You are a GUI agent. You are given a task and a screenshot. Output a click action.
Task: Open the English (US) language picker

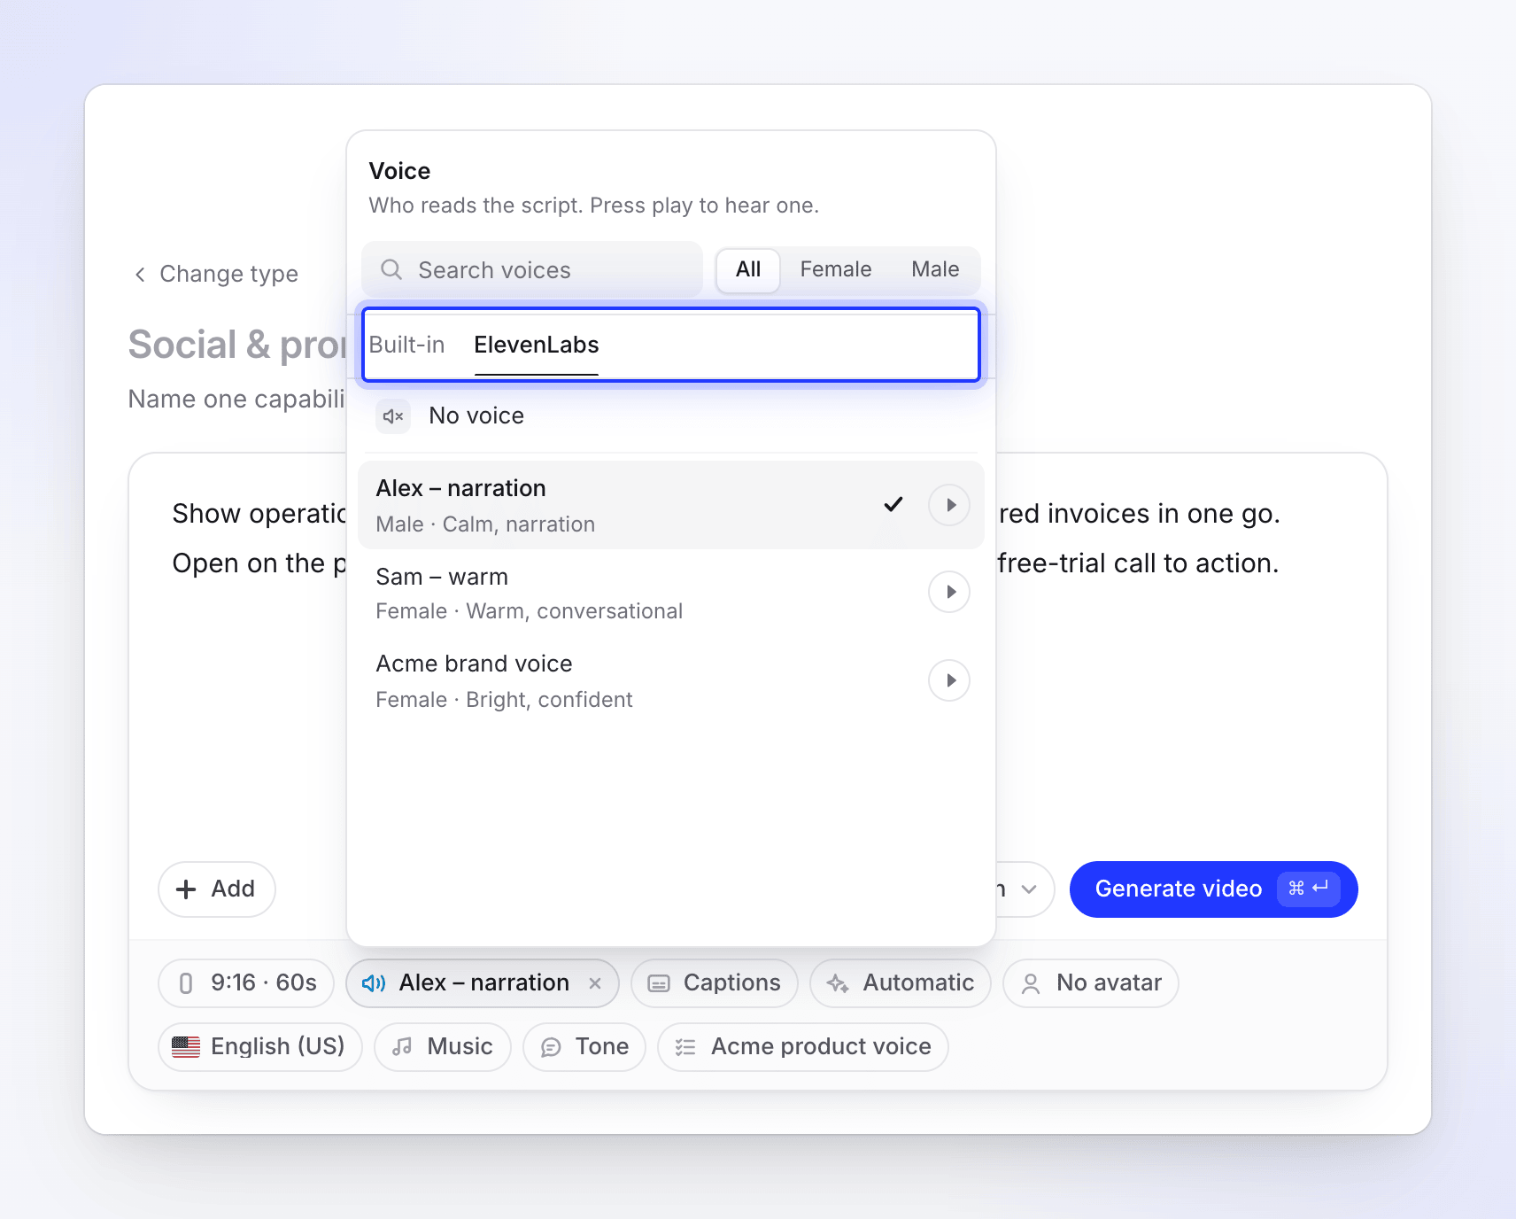tap(260, 1047)
